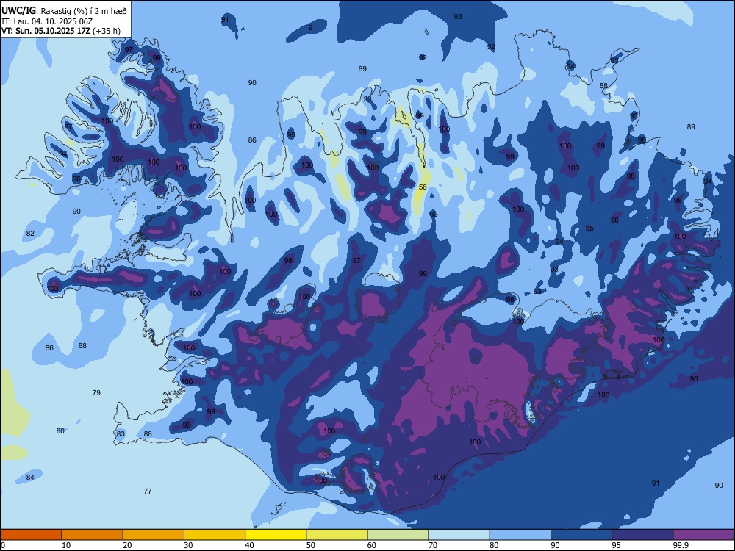Image resolution: width=735 pixels, height=551 pixels.
Task: Choose the 30–40% gold legend swatch
Action: [x=215, y=535]
